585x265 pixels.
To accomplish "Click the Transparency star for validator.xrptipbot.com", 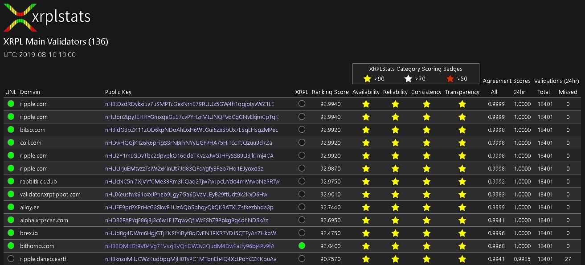I will point(462,195).
